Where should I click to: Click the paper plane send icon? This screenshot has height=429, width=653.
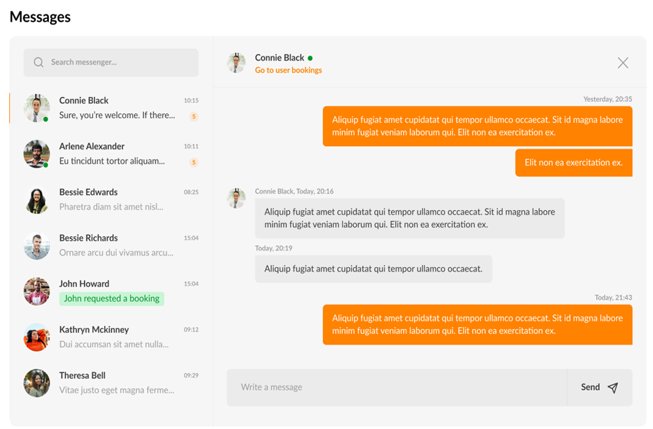612,388
